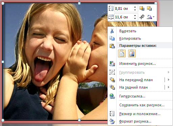The width and height of the screenshot is (173, 126).
Task: Choose paste as Picture option
Action: coord(132,53)
